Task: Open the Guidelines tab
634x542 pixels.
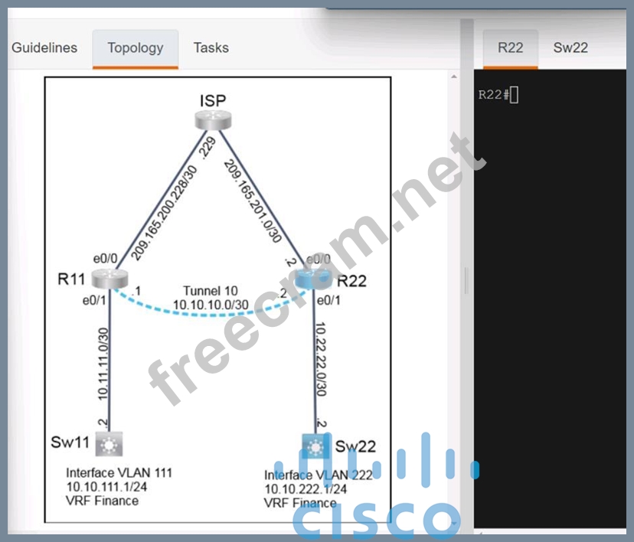Action: (x=44, y=47)
